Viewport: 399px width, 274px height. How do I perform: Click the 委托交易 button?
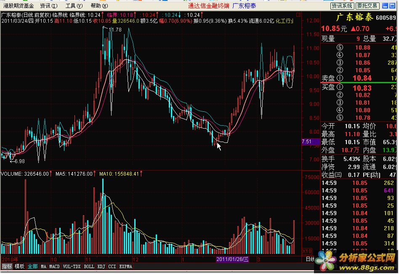tap(367, 6)
